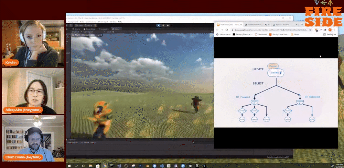The width and height of the screenshot is (344, 168).
Task: Reload the browser page
Action: pyautogui.click(x=226, y=30)
